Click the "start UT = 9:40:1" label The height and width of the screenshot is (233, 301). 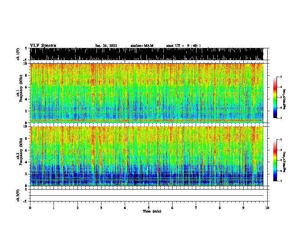pyautogui.click(x=184, y=46)
